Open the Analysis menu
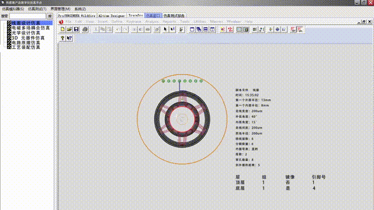 pyautogui.click(x=152, y=22)
